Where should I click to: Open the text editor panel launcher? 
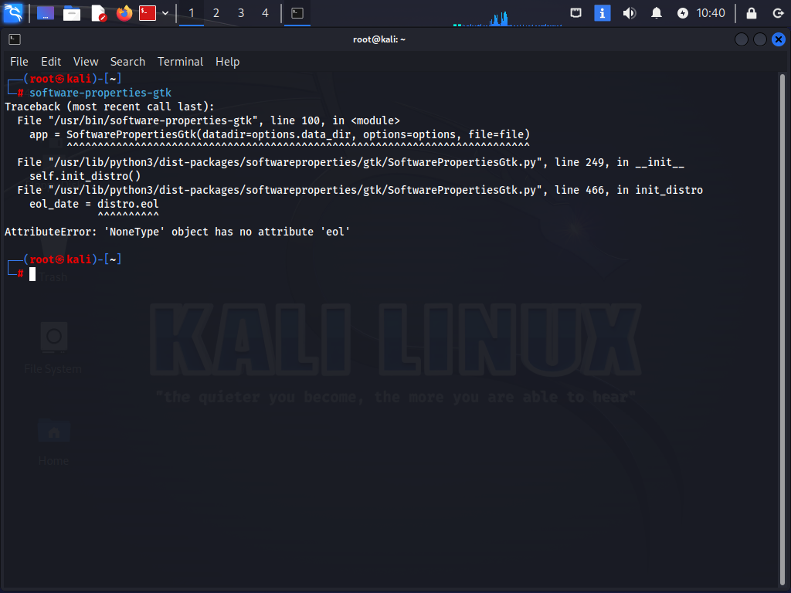click(98, 13)
